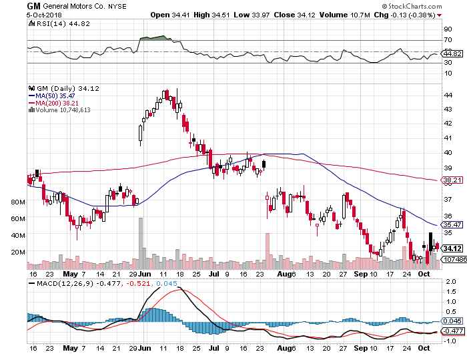Click the 107486 volume axis tag
The width and height of the screenshot is (467, 354).
click(452, 258)
